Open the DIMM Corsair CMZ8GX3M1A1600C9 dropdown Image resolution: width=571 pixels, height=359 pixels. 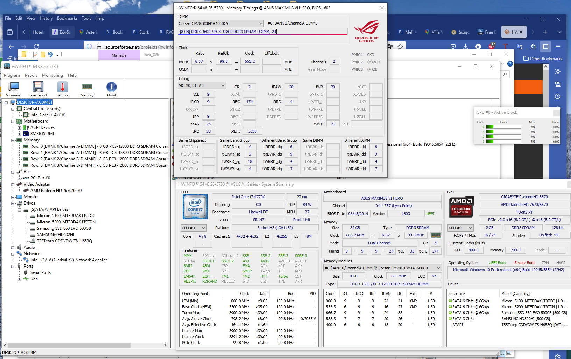click(221, 23)
